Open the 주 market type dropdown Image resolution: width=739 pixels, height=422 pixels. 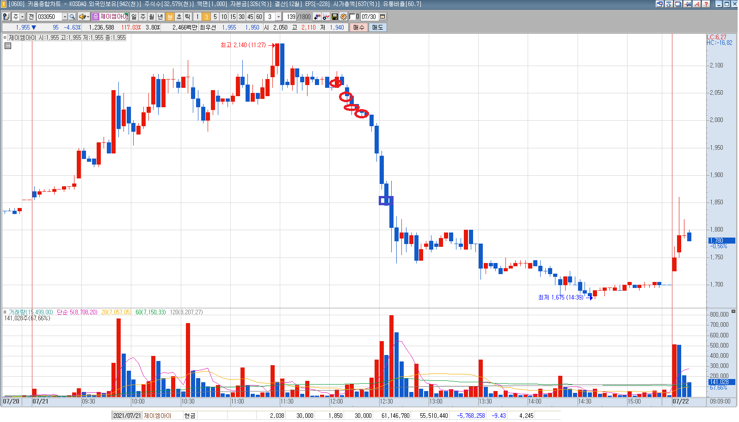coord(22,17)
